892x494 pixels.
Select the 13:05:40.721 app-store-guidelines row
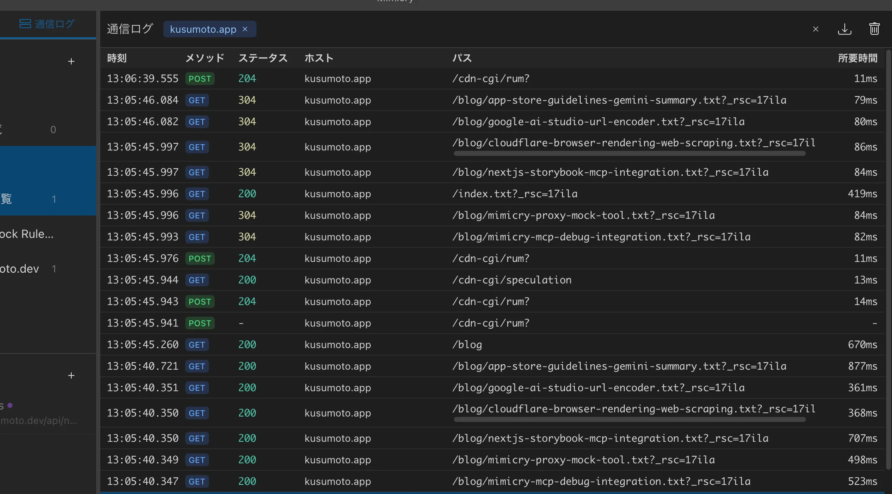click(x=492, y=366)
